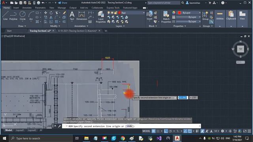Click the new drawing tab plus button

(x=106, y=31)
